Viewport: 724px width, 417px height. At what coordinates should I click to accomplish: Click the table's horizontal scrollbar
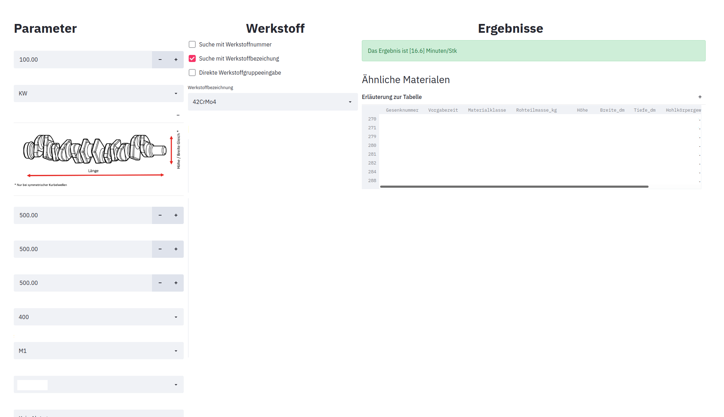click(x=514, y=187)
